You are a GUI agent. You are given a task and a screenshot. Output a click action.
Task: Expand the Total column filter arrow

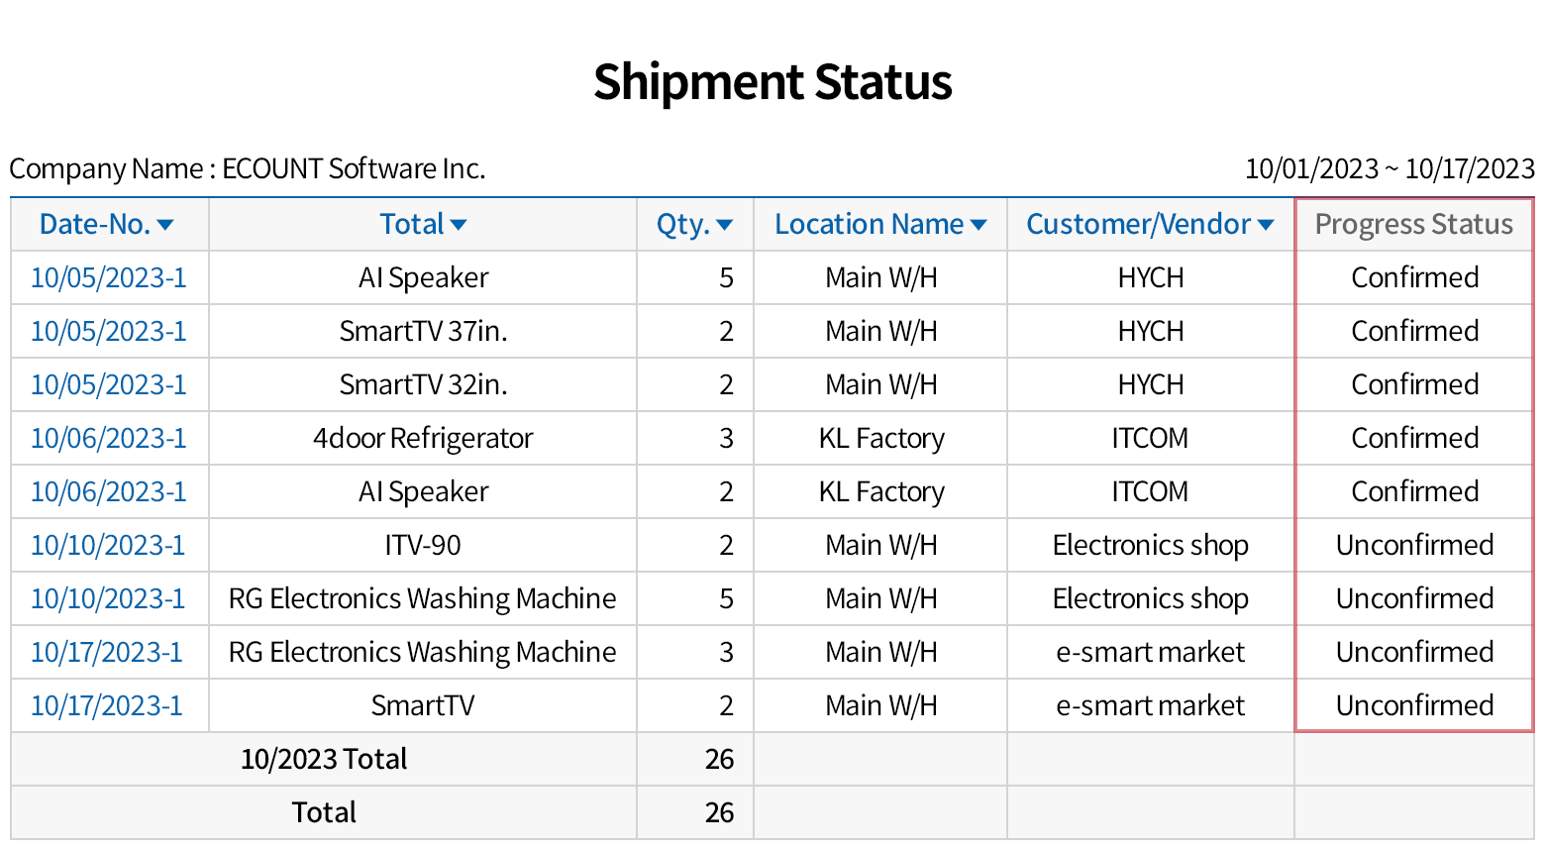pos(459,225)
